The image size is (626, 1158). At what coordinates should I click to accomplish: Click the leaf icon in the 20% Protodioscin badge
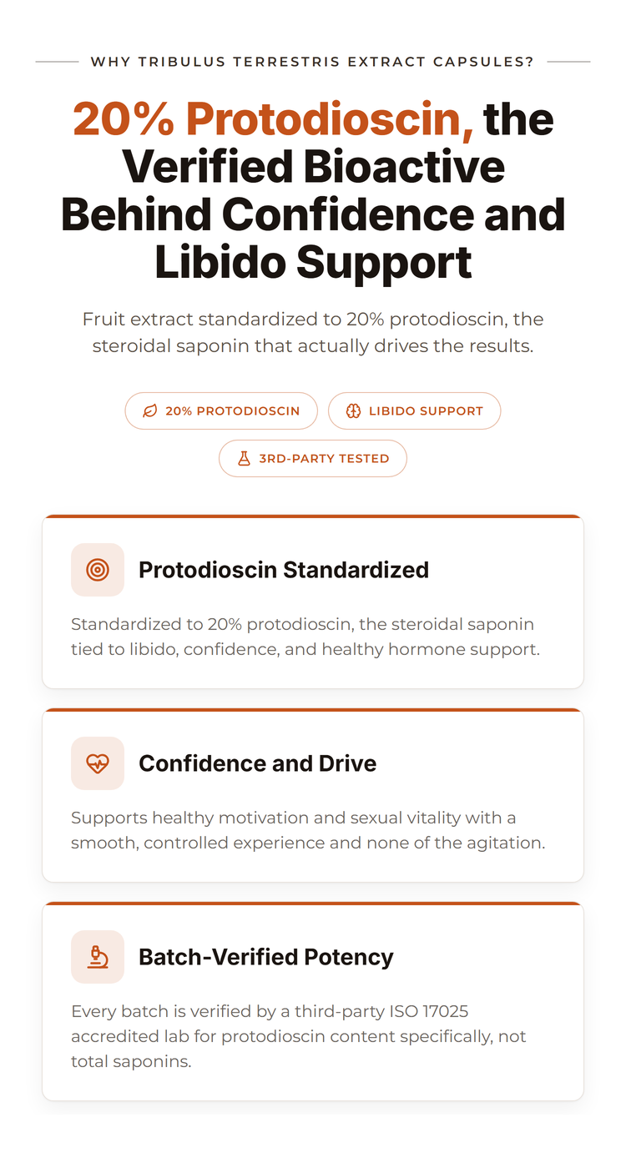[x=150, y=411]
